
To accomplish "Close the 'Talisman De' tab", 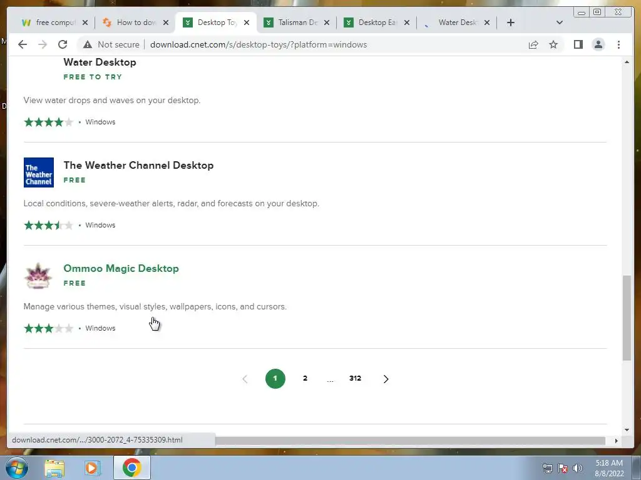I will point(327,22).
